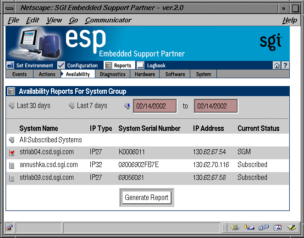This screenshot has height=238, width=304.
Task: Switch to the Hardware tab
Action: pyautogui.click(x=145, y=74)
